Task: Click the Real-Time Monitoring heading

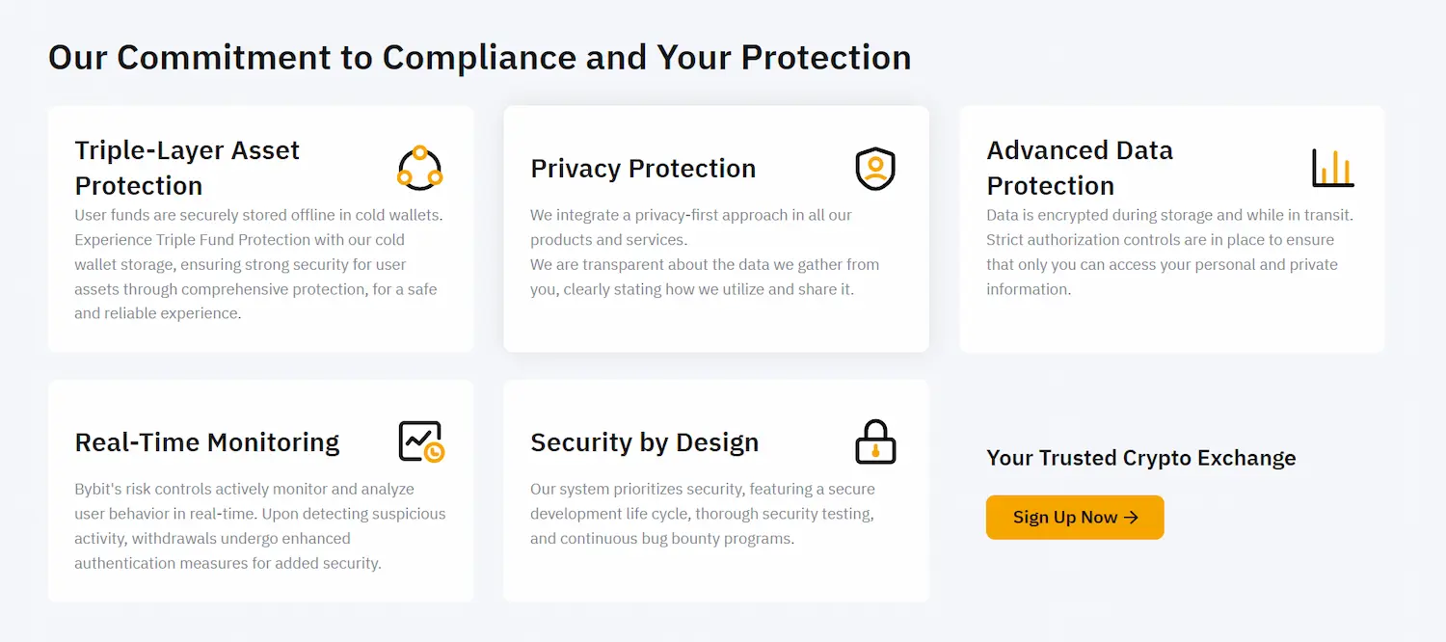Action: [x=207, y=442]
